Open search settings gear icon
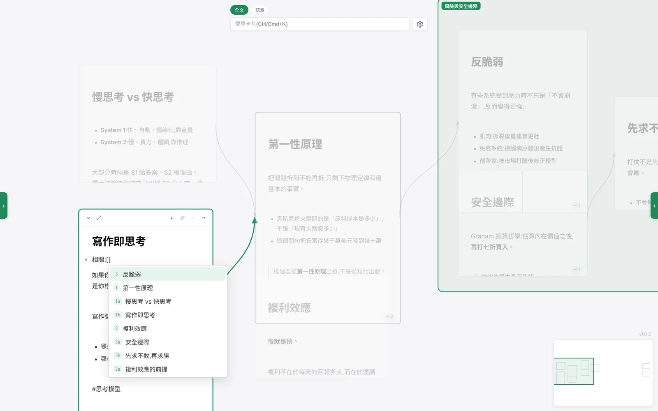Image resolution: width=658 pixels, height=411 pixels. point(420,24)
